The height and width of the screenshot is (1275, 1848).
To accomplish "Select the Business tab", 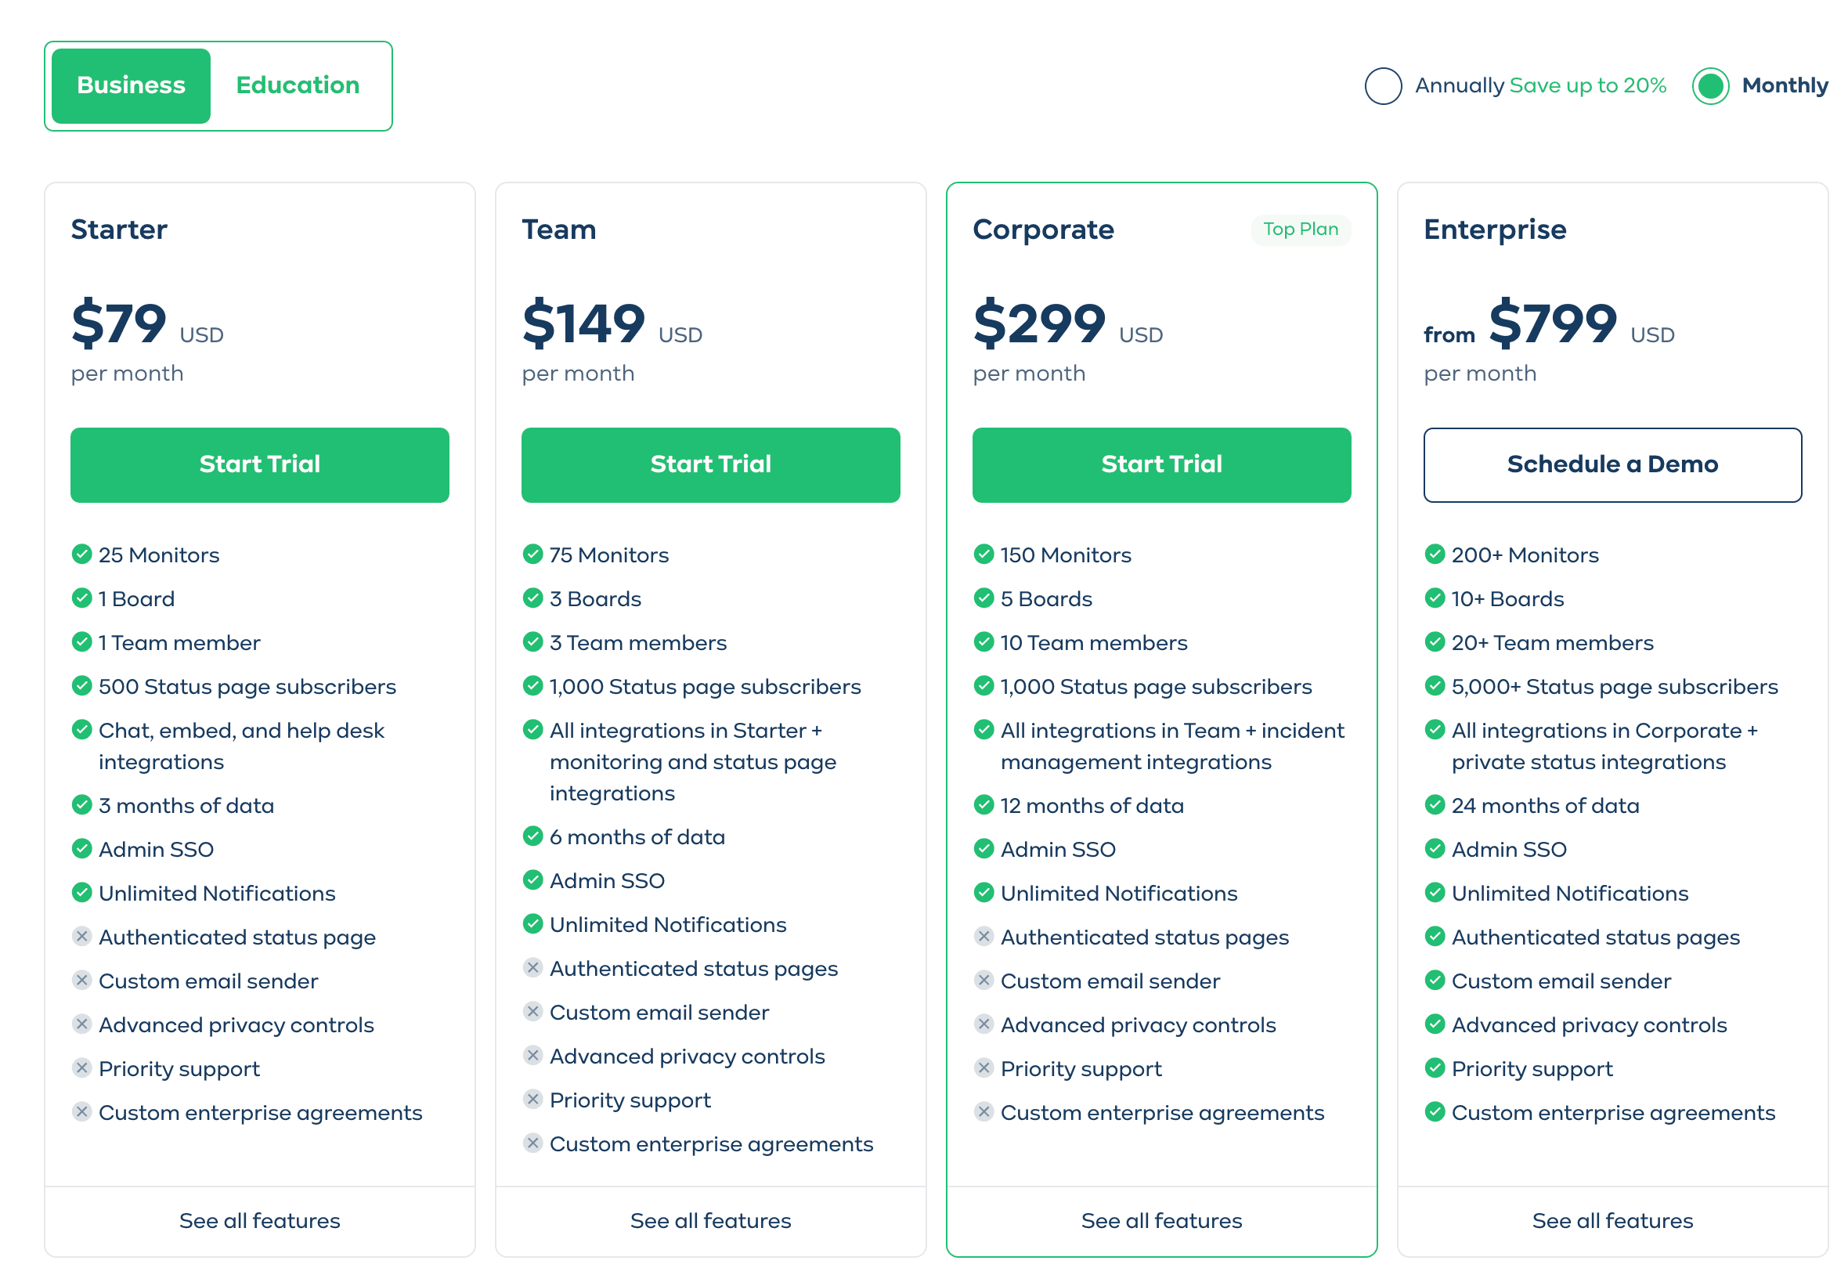I will coord(130,85).
